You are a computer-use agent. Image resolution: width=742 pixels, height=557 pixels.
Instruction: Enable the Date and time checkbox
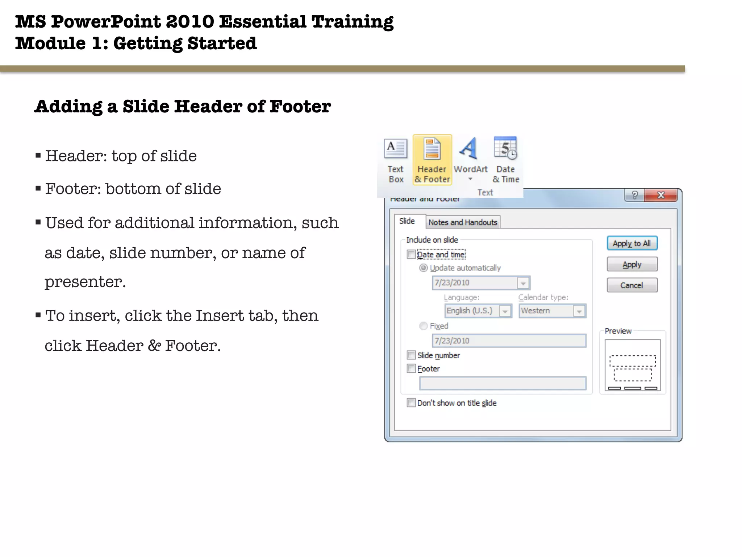point(411,254)
